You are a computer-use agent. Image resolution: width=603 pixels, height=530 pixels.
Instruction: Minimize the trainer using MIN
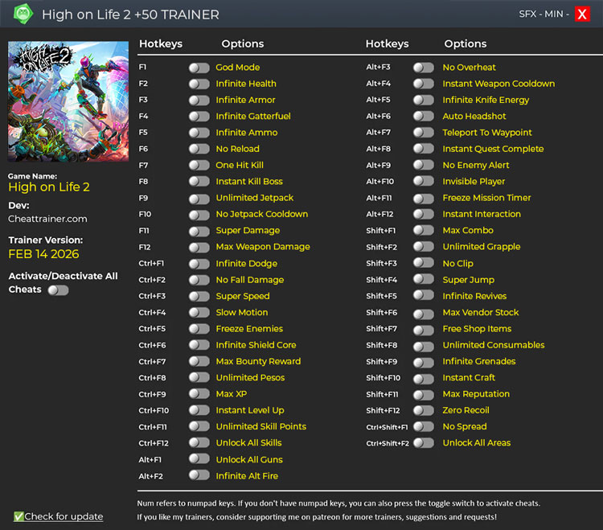pyautogui.click(x=556, y=14)
